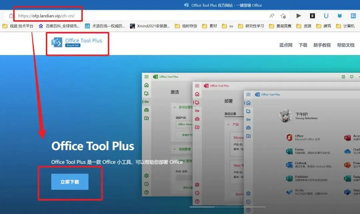The image size is (360, 214).
Task: Click the dark play-triangle extension icon
Action: click(298, 16)
